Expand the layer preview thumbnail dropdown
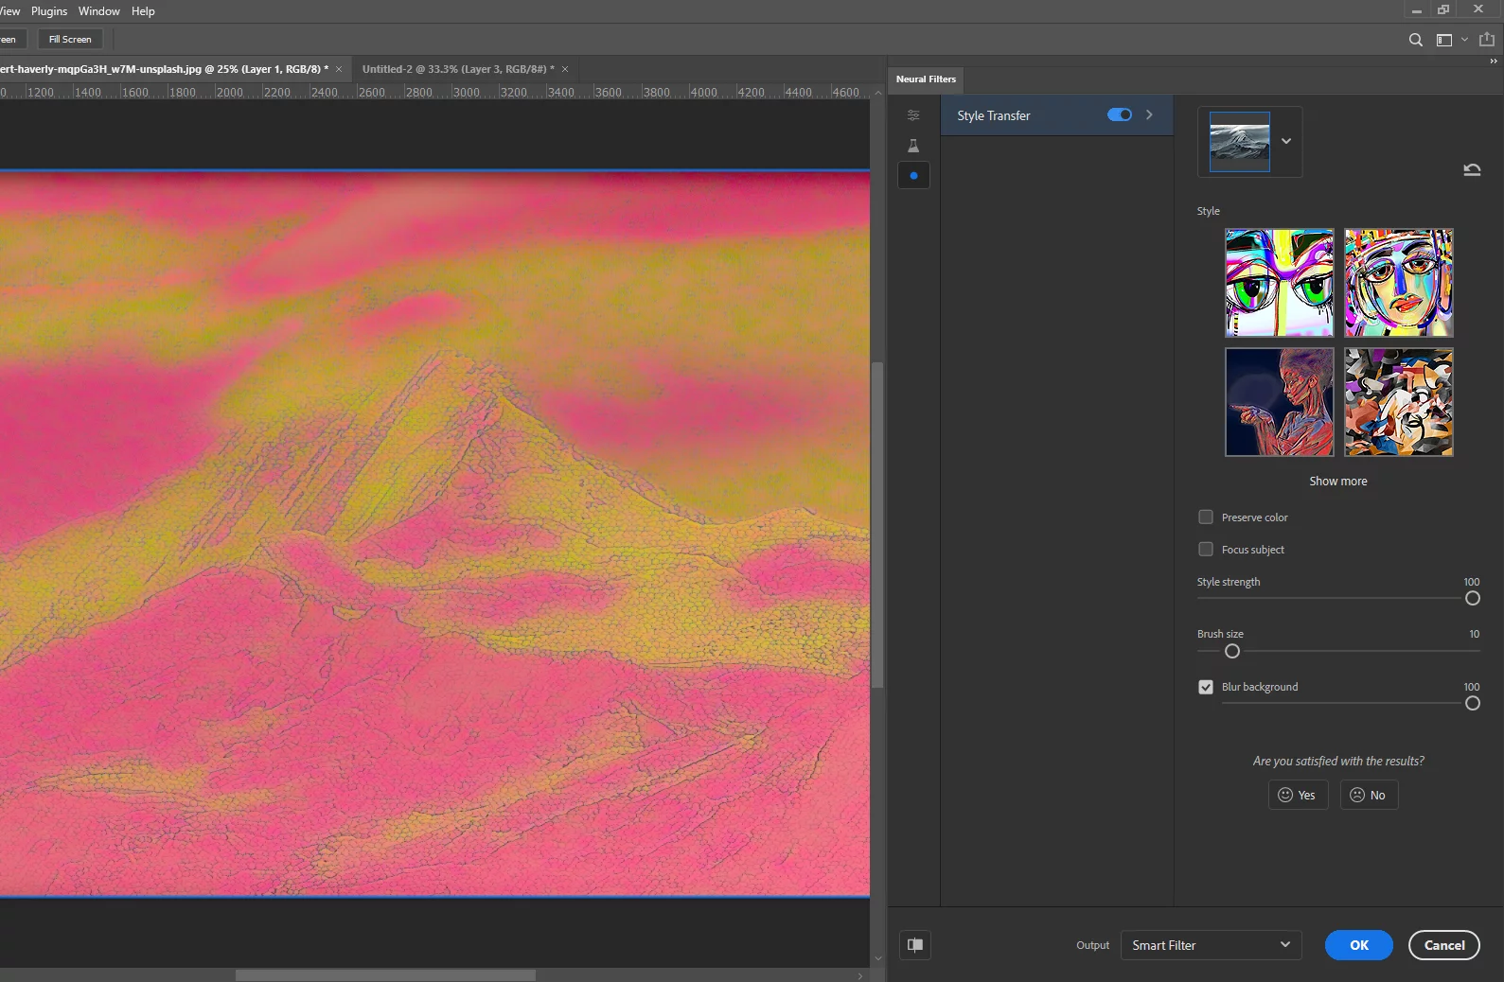The image size is (1504, 982). point(1286,141)
